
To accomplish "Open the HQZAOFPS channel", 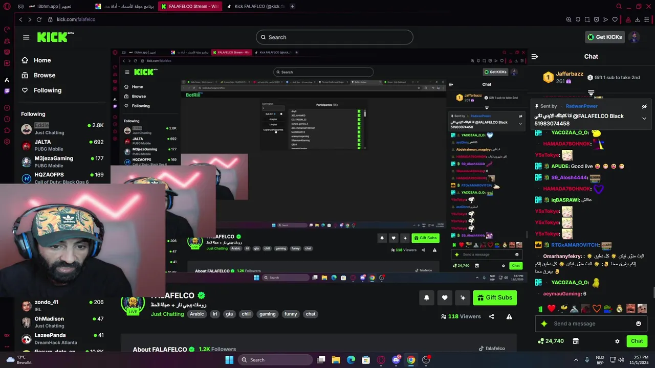I will point(62,178).
